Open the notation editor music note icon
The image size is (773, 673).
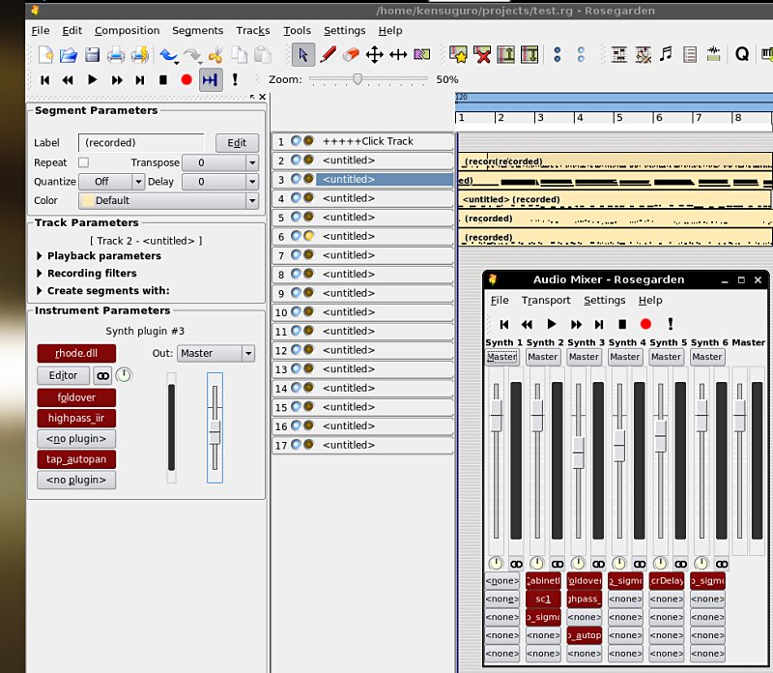[x=667, y=54]
